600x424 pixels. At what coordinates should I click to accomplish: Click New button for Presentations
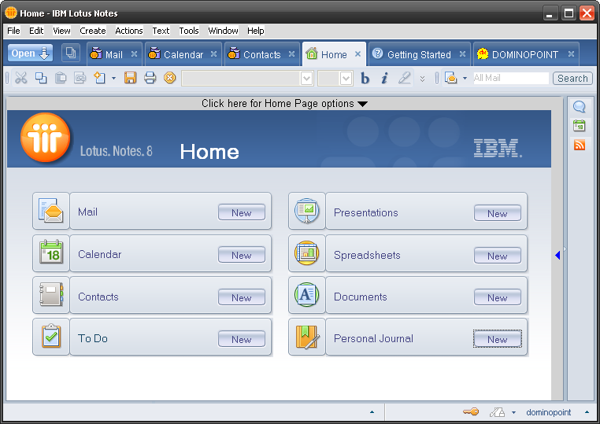[497, 213]
